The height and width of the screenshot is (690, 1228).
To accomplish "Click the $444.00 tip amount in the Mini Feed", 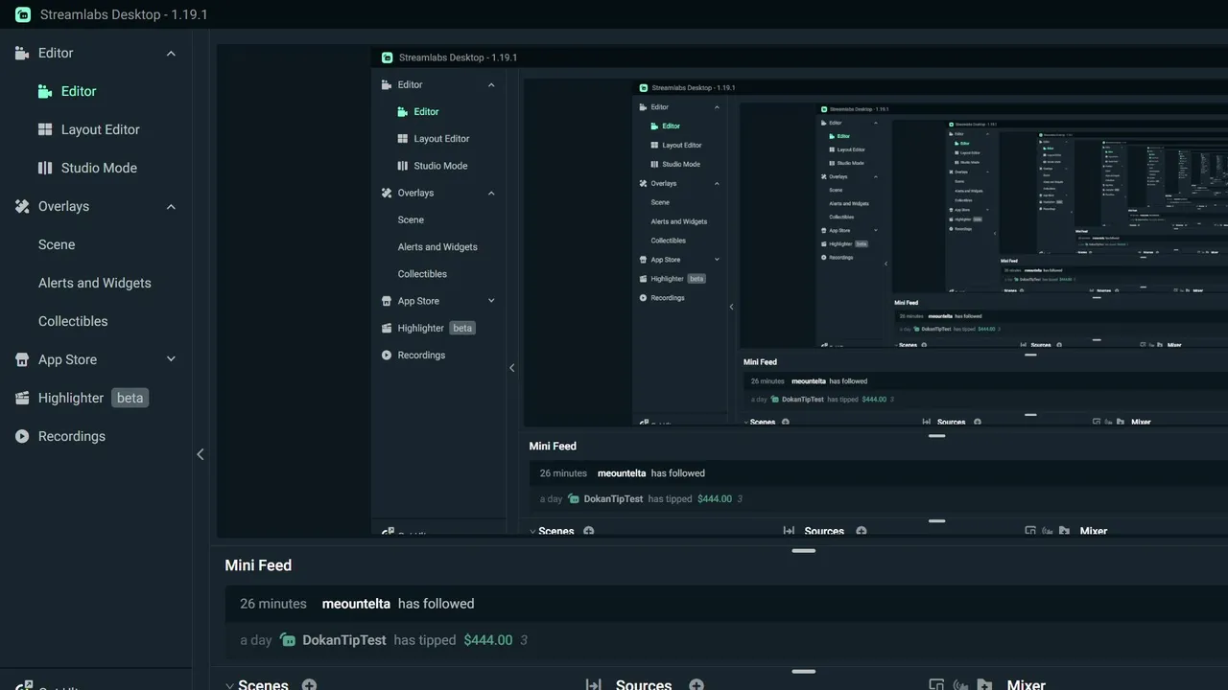I will (488, 640).
